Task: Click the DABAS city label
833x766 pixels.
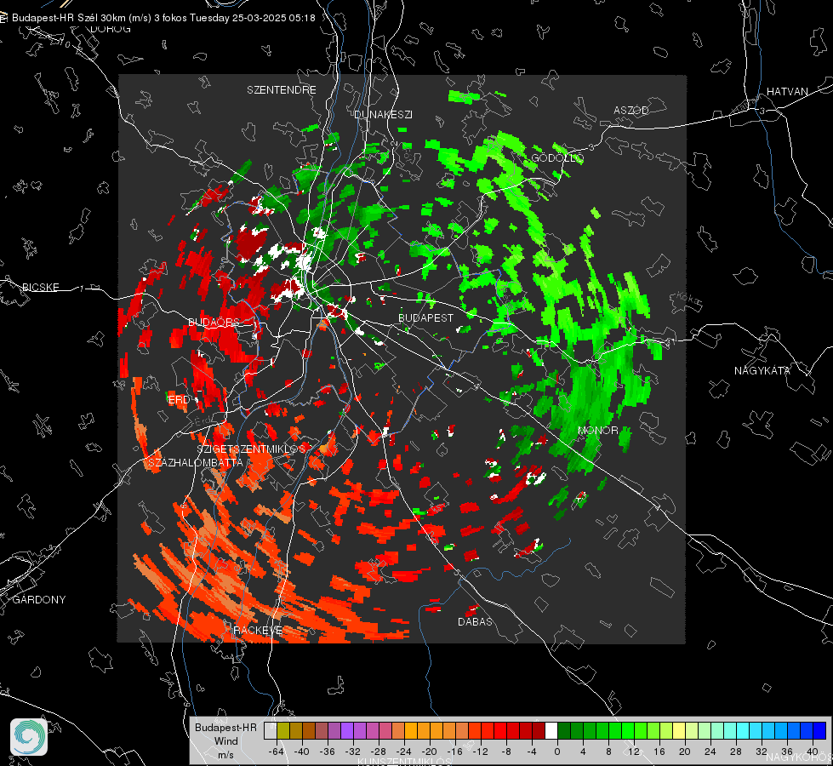Action: [475, 621]
